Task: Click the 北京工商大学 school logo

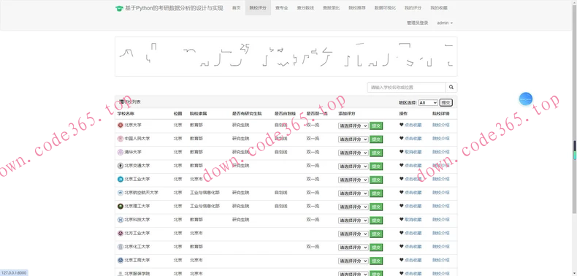Action: point(120,260)
